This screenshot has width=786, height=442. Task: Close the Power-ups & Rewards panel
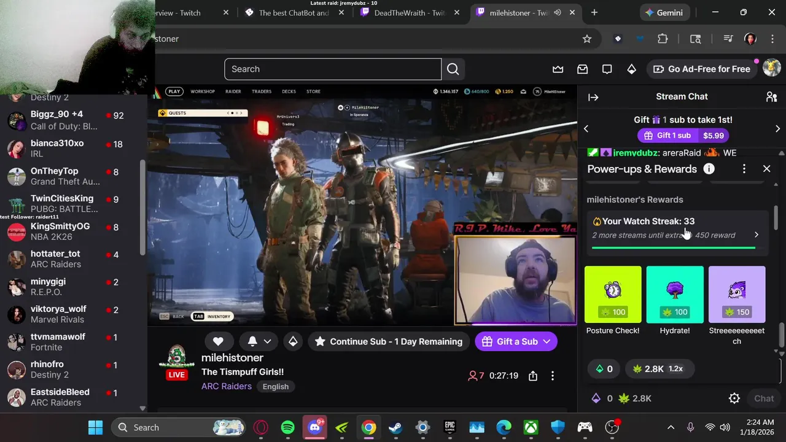pos(766,169)
